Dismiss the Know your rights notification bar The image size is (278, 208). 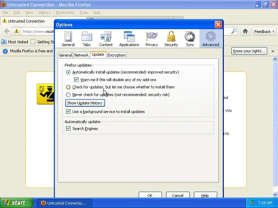pos(273,51)
